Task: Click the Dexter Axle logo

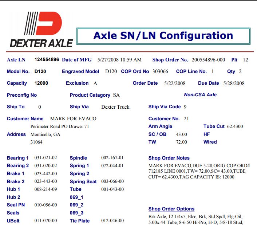Action: [41, 30]
